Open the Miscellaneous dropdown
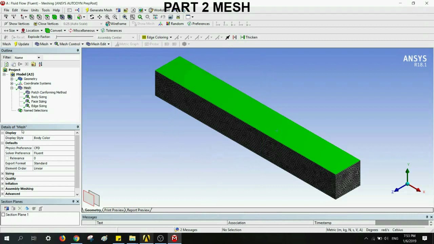This screenshot has width=434, height=244. (x=83, y=30)
